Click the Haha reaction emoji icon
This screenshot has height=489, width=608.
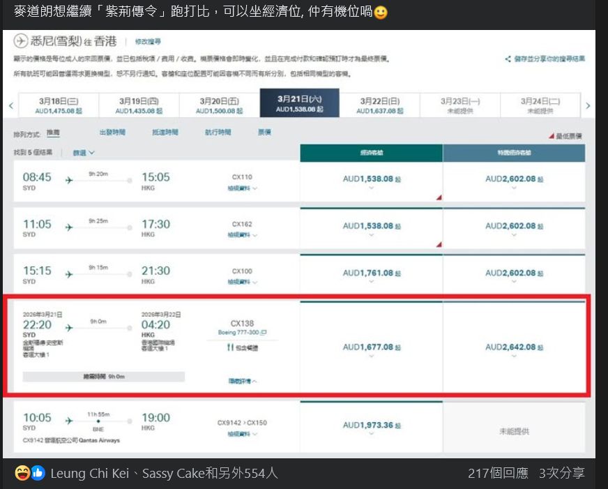(x=22, y=473)
